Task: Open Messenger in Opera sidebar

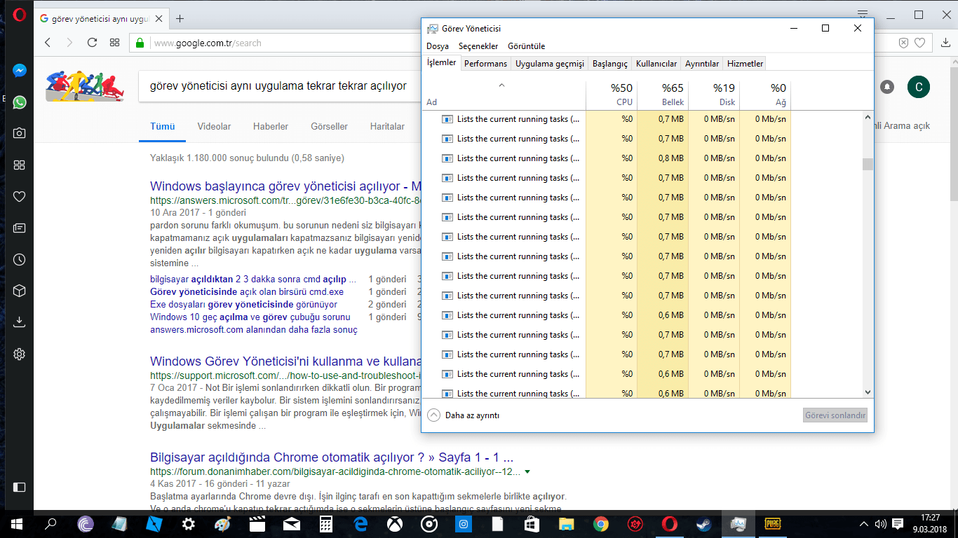Action: click(x=20, y=71)
